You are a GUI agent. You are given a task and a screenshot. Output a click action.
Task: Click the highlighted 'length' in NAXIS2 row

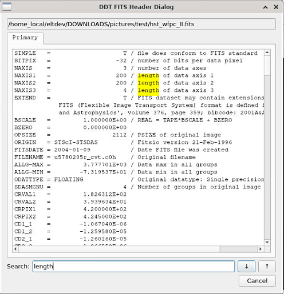tap(148, 83)
